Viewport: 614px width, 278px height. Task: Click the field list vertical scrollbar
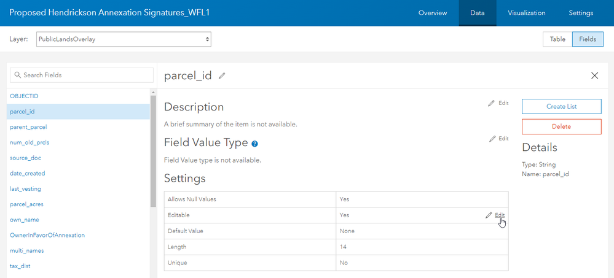click(152, 153)
